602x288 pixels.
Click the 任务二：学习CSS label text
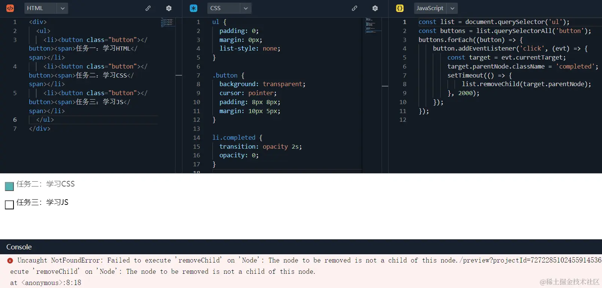coord(46,184)
